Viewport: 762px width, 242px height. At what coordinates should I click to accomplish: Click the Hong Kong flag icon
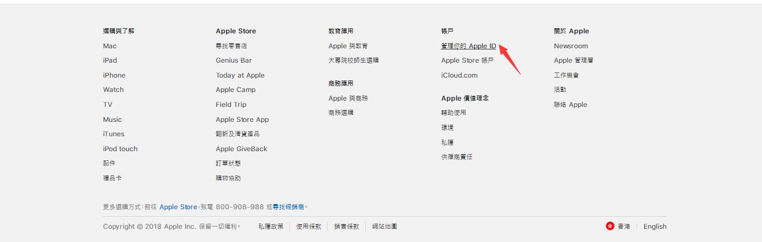point(610,226)
